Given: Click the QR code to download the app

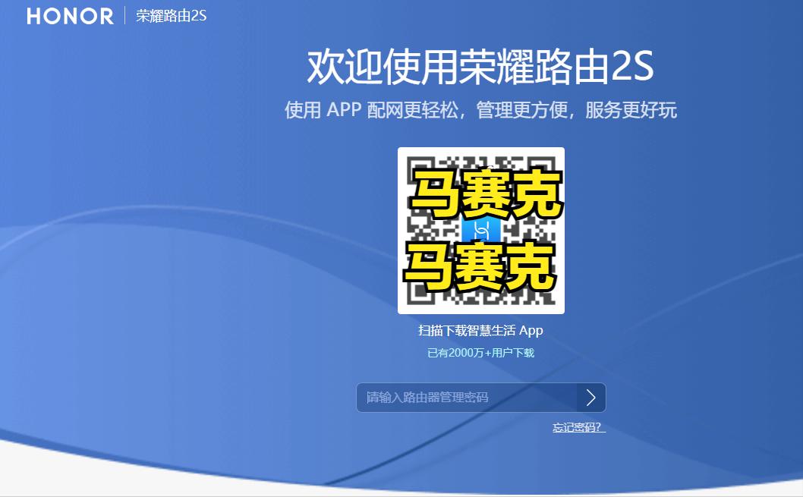Looking at the screenshot, I should 481,230.
